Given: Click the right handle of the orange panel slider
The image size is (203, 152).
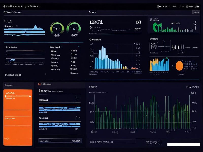Looking at the screenshot, I should coord(30,97).
